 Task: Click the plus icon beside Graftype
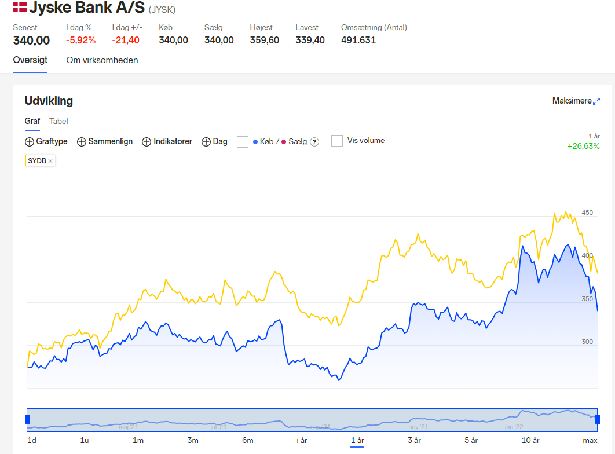click(x=30, y=142)
